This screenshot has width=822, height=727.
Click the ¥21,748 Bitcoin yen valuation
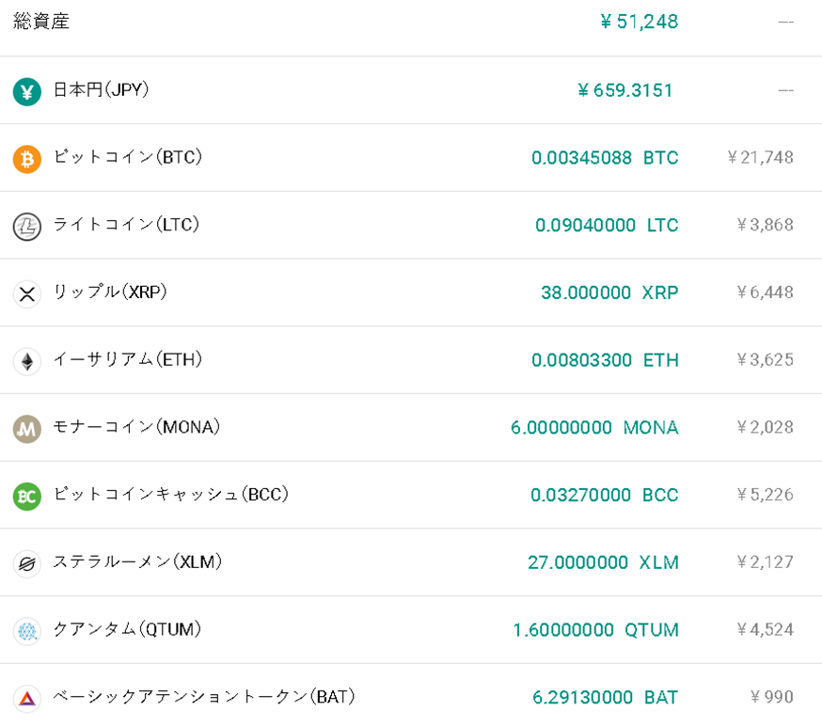[x=760, y=158]
